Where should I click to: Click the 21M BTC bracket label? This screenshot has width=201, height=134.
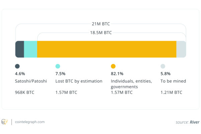[100, 24]
